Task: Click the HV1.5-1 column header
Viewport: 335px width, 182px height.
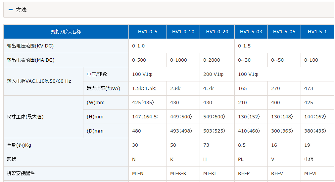Action: click(317, 32)
